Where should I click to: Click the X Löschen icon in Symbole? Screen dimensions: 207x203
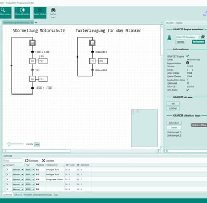(43, 160)
